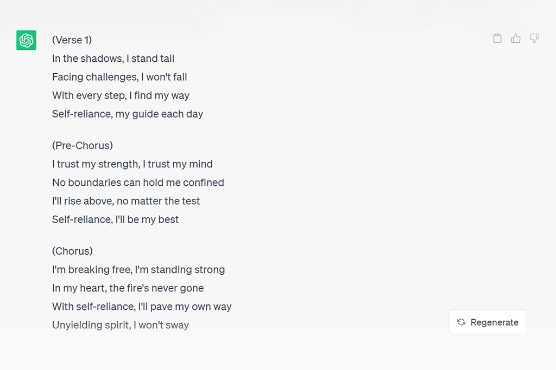The image size is (556, 370).
Task: Click the line "Self-reliance, I'll be my best"
Action: click(x=115, y=219)
